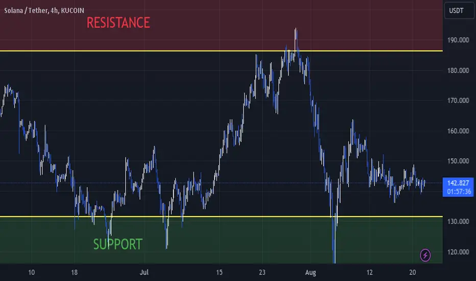Click the Jul date axis label
This screenshot has height=281, width=476.
coord(144,272)
